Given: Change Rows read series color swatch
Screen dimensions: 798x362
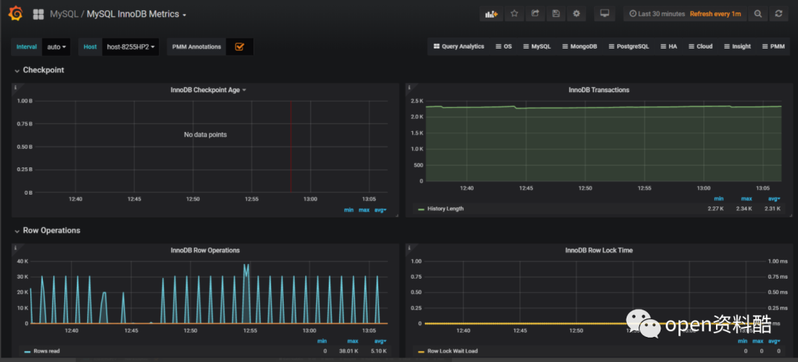Looking at the screenshot, I should click(x=27, y=352).
